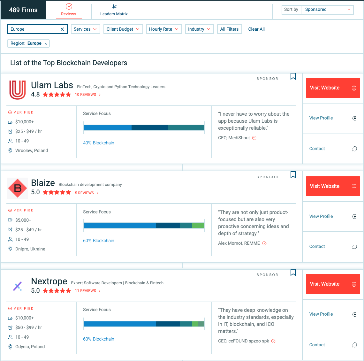Click Blaize Contact chat bubble icon
The image size is (364, 361).
pyautogui.click(x=354, y=247)
